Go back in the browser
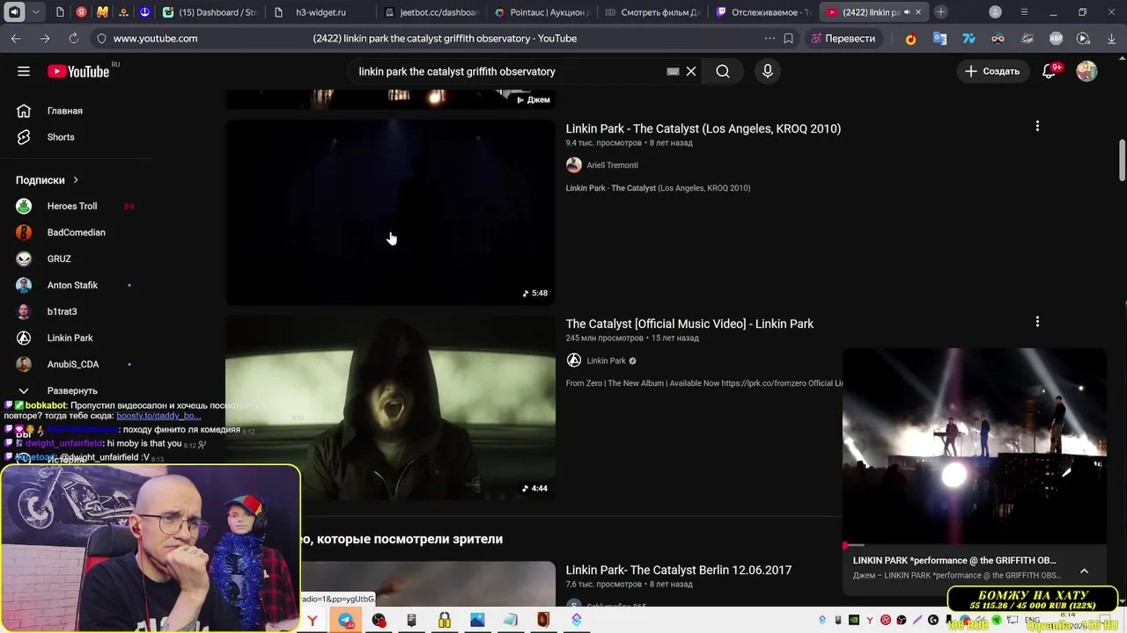 click(x=16, y=39)
